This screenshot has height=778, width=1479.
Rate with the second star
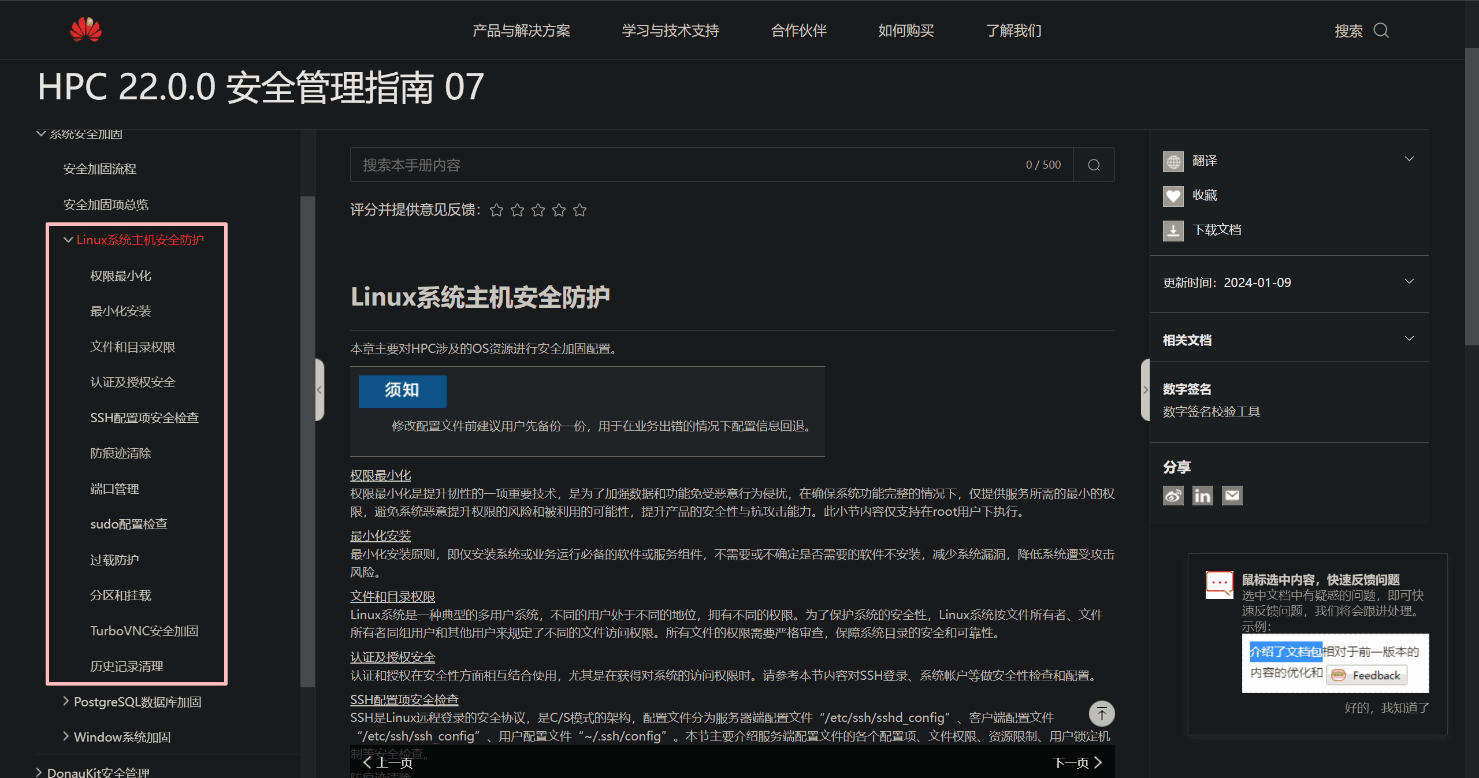[x=517, y=210]
